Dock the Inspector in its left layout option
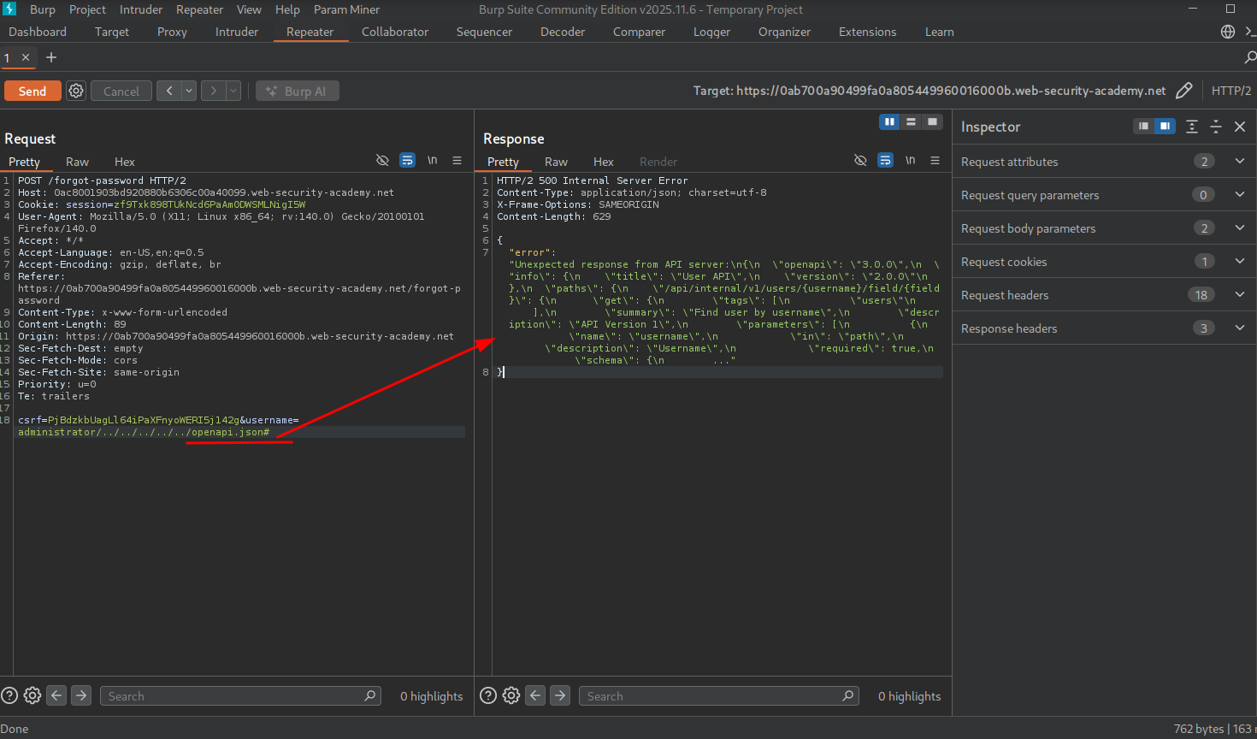Screen dimensions: 1257x739 (x=1143, y=127)
